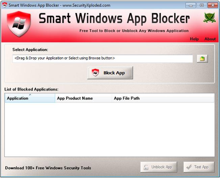Open the About link

coord(210,39)
